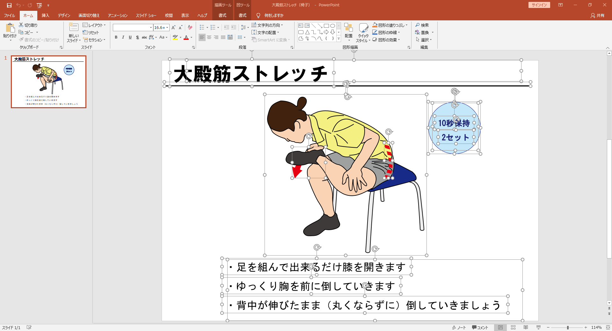Image resolution: width=612 pixels, height=331 pixels.
Task: Open the font size dropdown
Action: (x=167, y=28)
